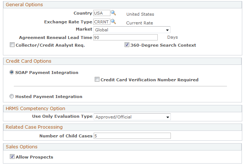Image resolution: width=247 pixels, height=168 pixels.
Task: Click the Number of Child Cases field
Action: coord(132,136)
